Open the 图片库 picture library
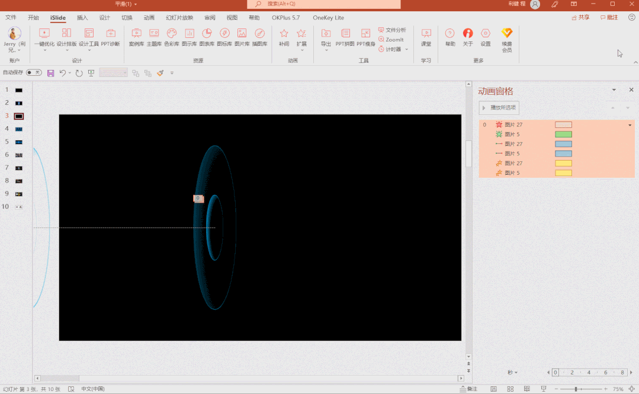This screenshot has width=639, height=394. (242, 37)
